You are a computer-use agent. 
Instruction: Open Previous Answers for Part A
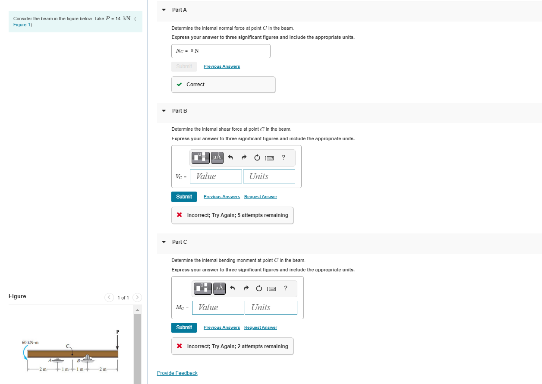pyautogui.click(x=222, y=66)
